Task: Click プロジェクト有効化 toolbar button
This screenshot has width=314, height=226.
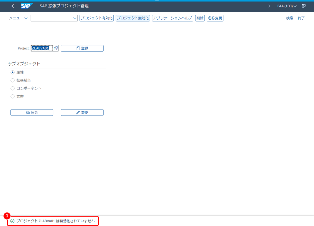Action: pyautogui.click(x=97, y=18)
